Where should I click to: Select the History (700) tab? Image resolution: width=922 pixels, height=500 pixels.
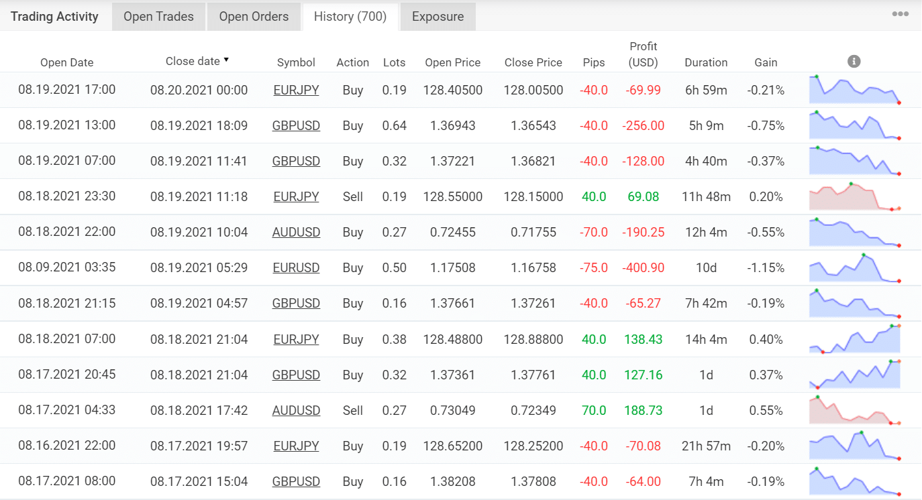tap(350, 17)
